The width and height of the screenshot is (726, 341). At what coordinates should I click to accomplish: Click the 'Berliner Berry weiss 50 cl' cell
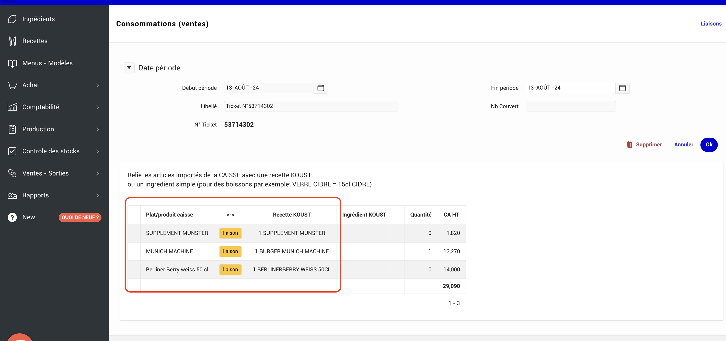point(177,270)
